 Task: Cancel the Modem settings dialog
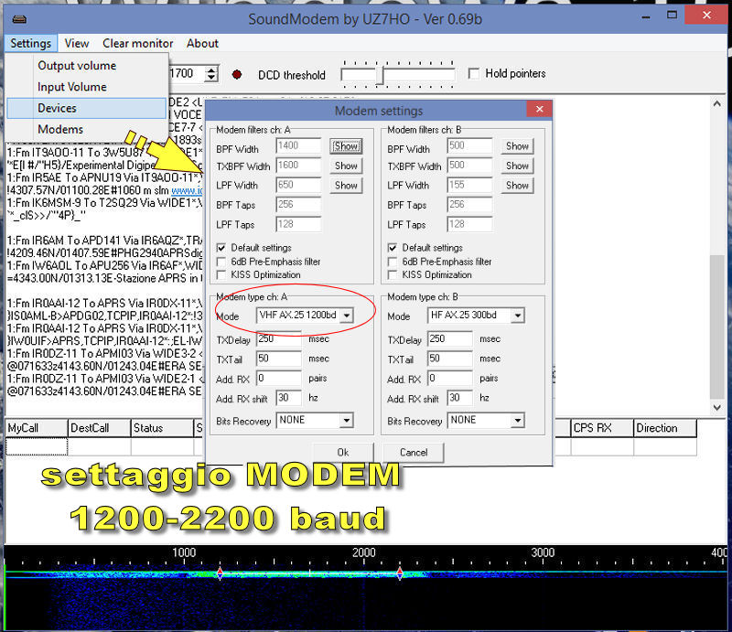[x=414, y=453]
